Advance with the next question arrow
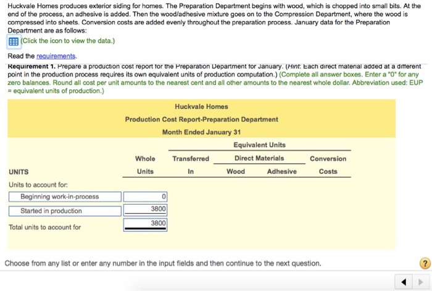 (421, 282)
